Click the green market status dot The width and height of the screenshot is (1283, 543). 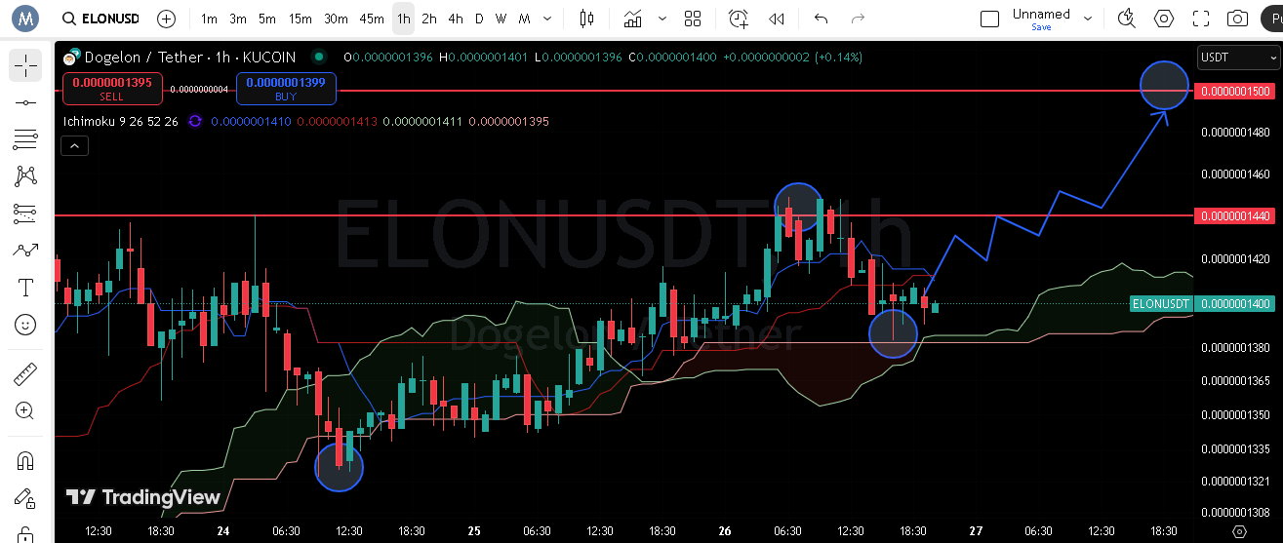point(317,58)
